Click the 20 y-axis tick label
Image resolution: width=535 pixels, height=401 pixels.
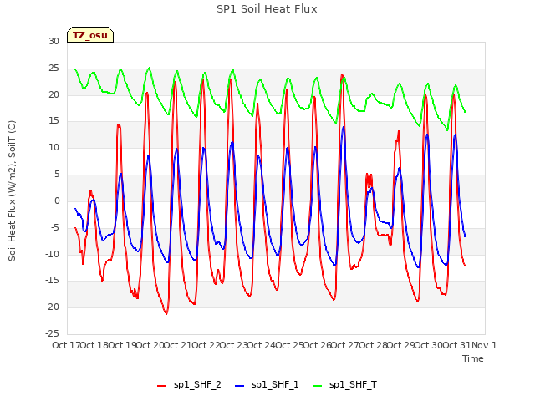53,94
